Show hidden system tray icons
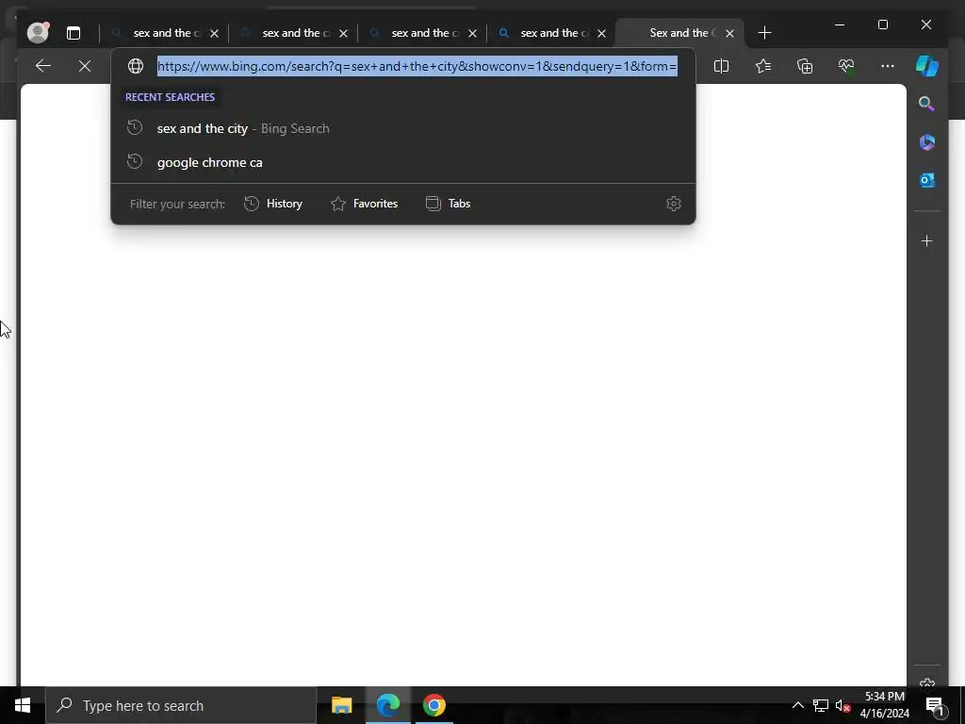Screen dimensions: 965x724 point(797,705)
